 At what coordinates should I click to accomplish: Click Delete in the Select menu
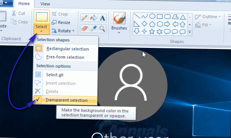tap(66, 91)
